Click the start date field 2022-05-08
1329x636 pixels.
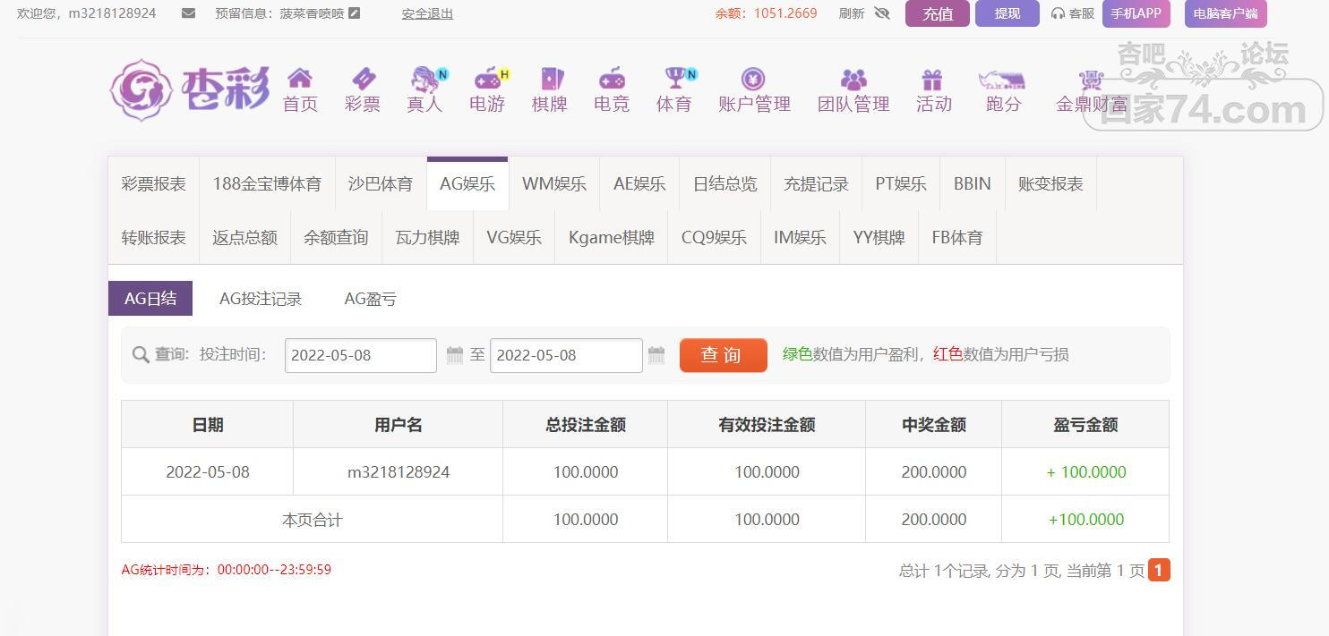pos(361,355)
